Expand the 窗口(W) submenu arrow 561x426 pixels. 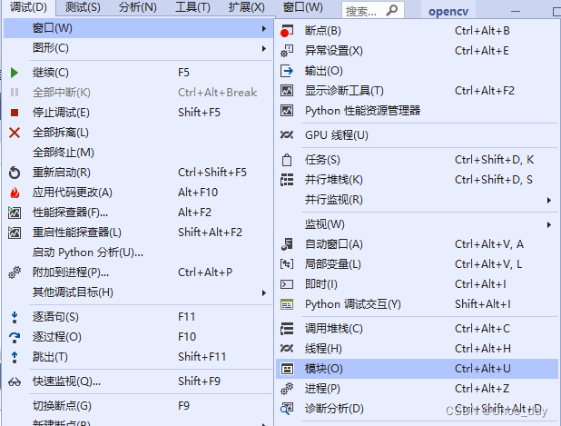(x=264, y=28)
